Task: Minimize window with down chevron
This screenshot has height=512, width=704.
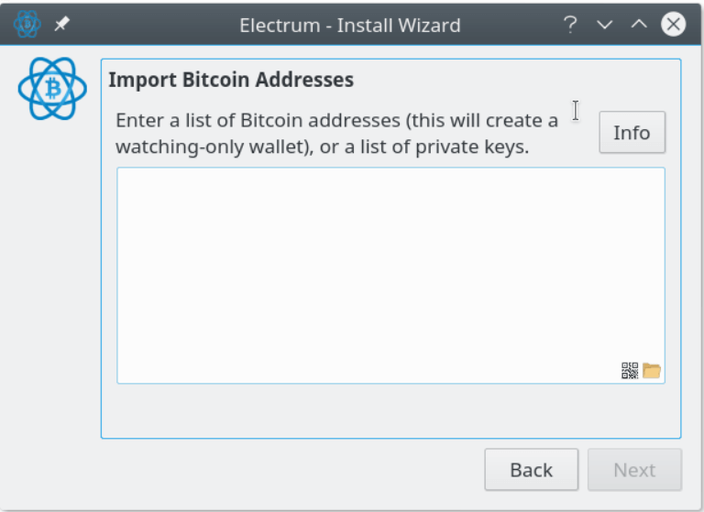Action: 605,24
